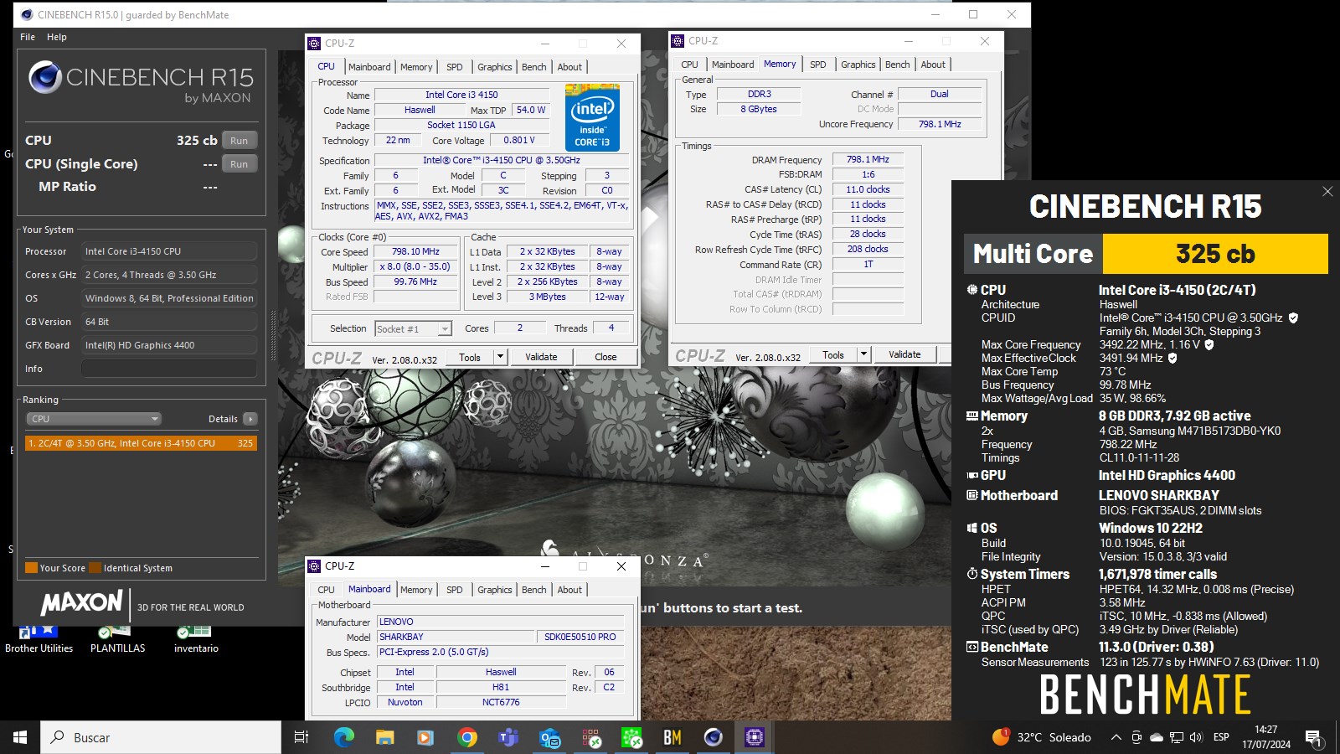Open PLANTILLAS desktop shortcut
Image resolution: width=1340 pixels, height=754 pixels.
[x=117, y=638]
